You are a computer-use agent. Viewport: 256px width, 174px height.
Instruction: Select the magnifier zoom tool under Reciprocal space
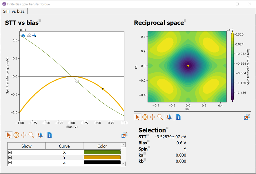coord(160,117)
